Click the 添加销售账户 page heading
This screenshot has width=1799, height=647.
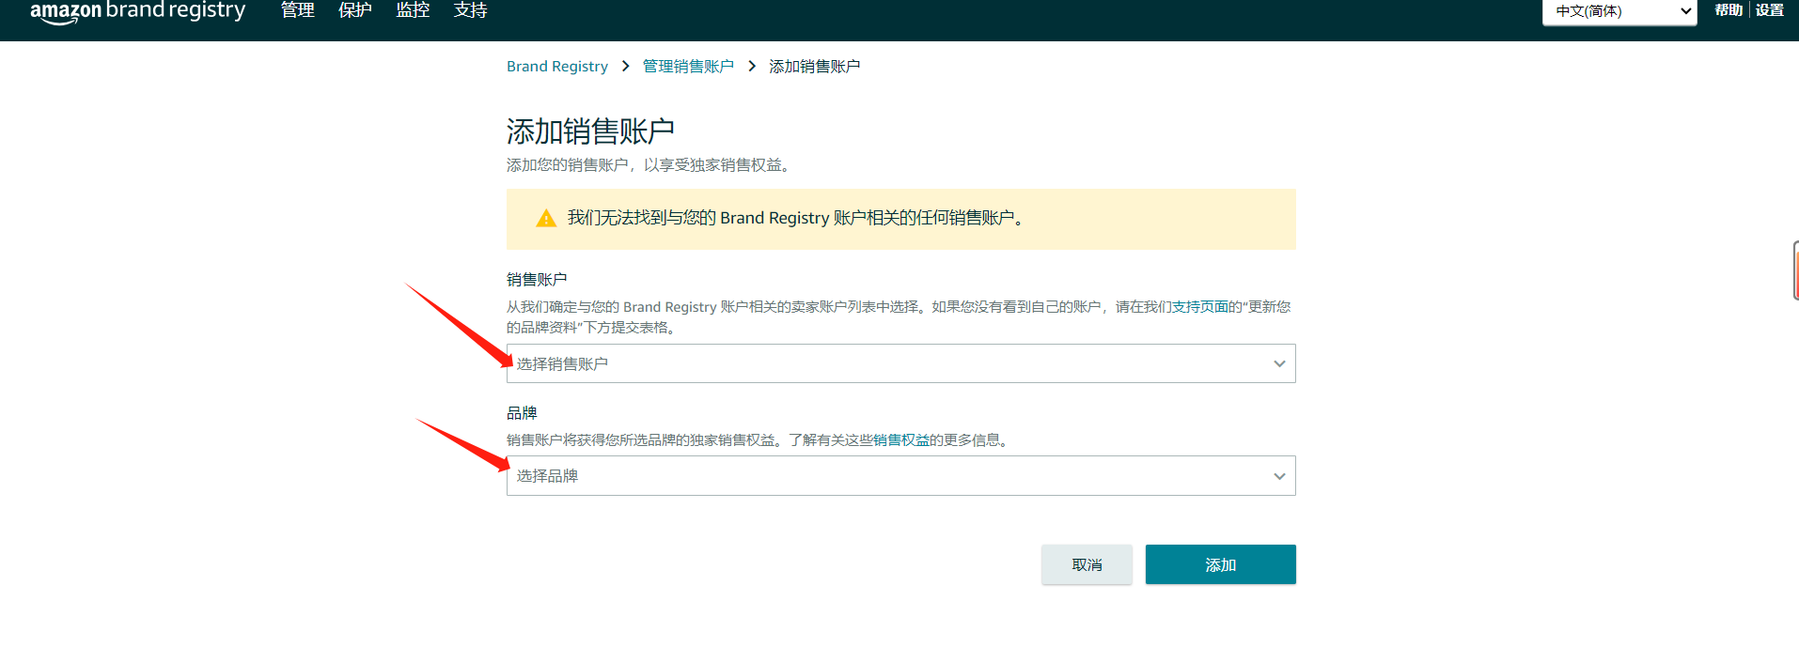pos(590,131)
